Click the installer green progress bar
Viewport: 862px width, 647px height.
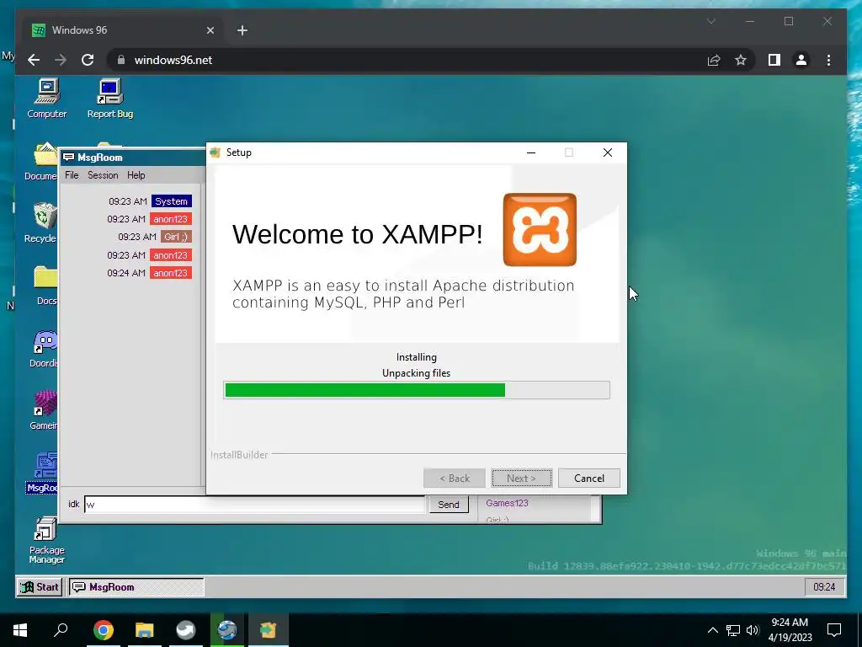tap(416, 390)
